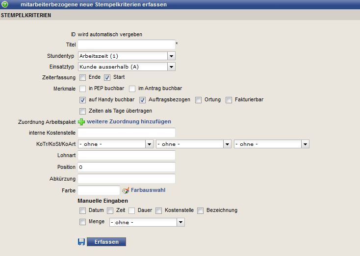Viewport: 360px width, 256px height.
Task: Click into the Lohnart input field
Action: tap(127, 155)
